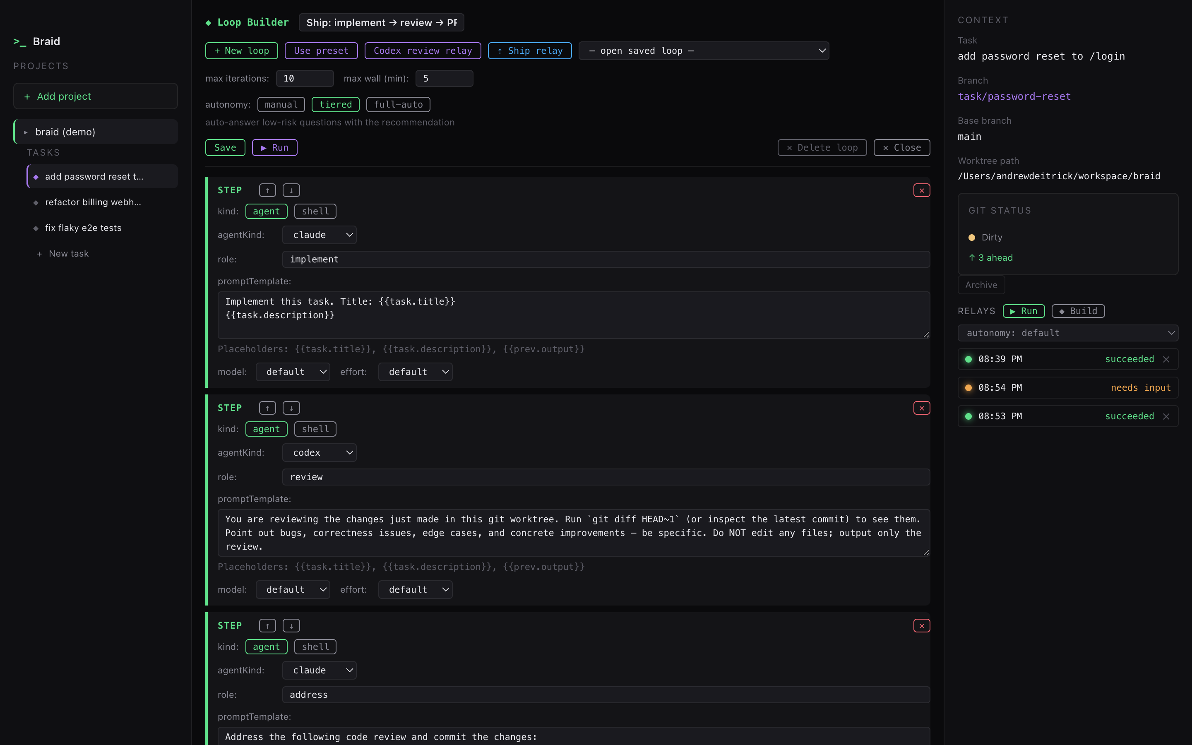Click the + New loop button
1192x745 pixels.
click(241, 51)
